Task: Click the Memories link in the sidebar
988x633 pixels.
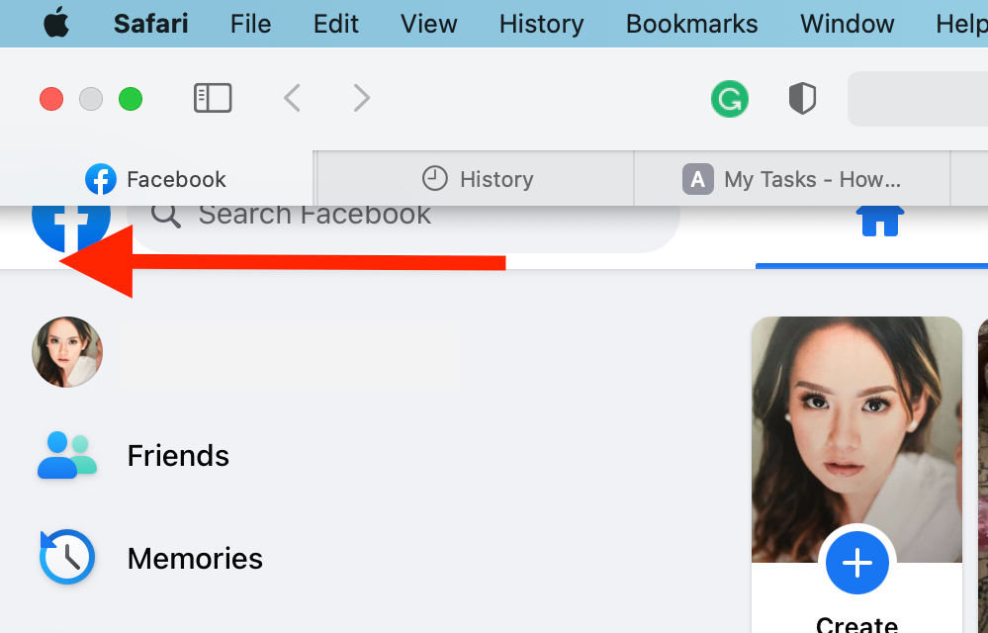Action: 194,557
